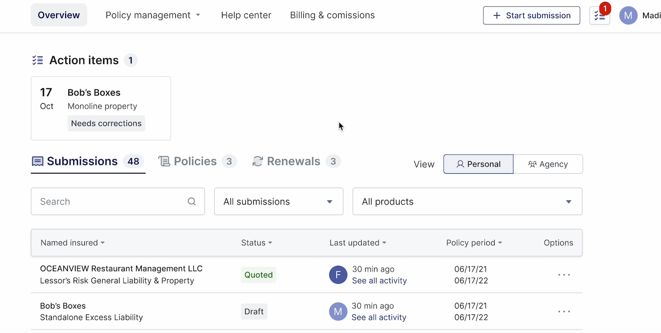Click the Start submission button

point(531,16)
